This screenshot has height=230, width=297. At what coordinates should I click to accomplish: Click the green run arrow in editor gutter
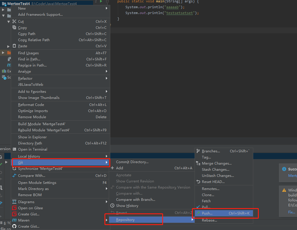coord(101,1)
